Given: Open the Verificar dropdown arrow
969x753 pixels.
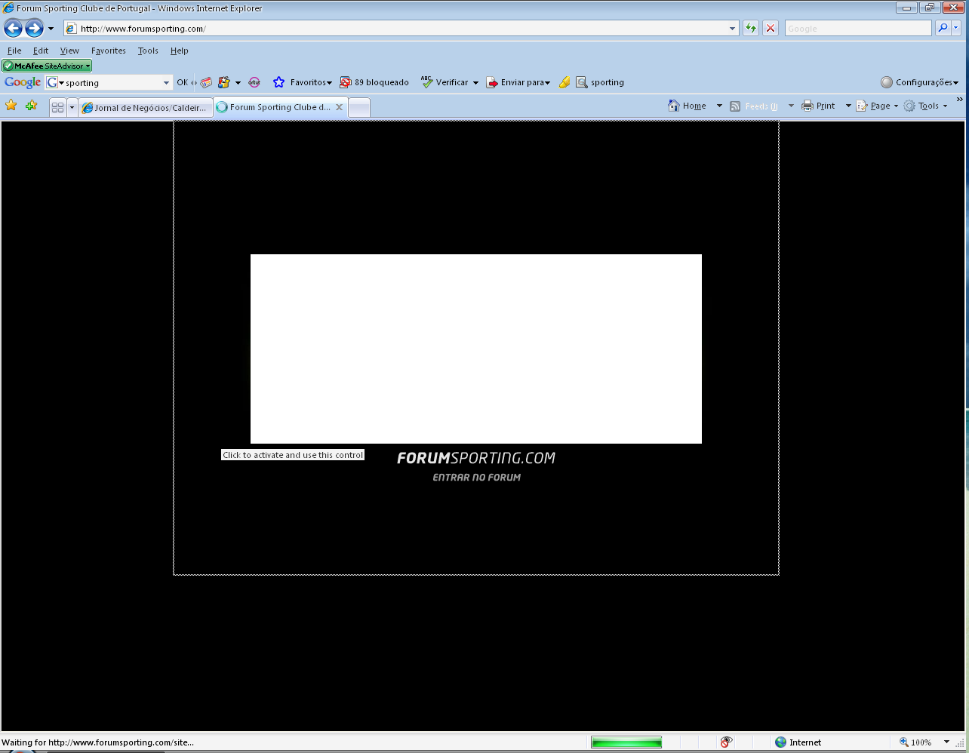Looking at the screenshot, I should tap(475, 83).
